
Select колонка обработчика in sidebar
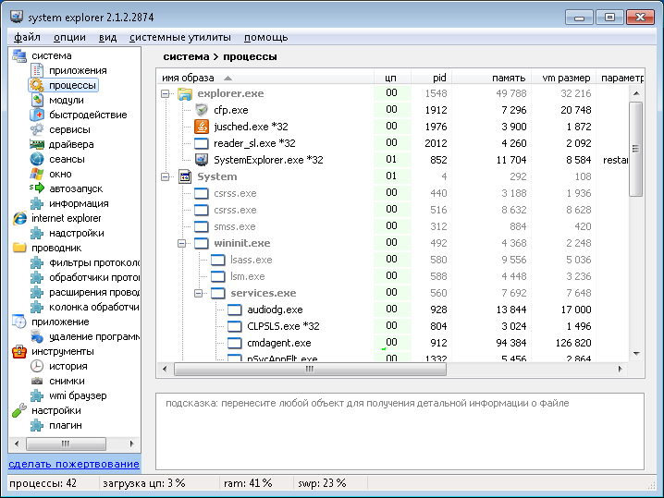tap(94, 307)
